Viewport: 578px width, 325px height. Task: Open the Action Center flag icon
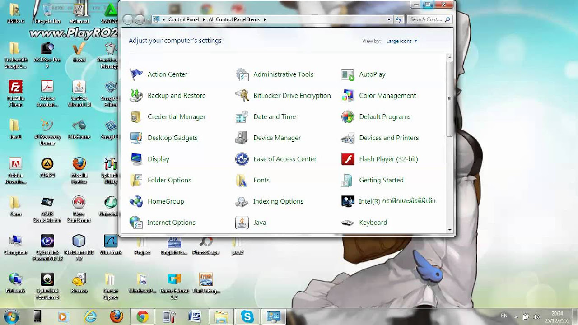(136, 74)
